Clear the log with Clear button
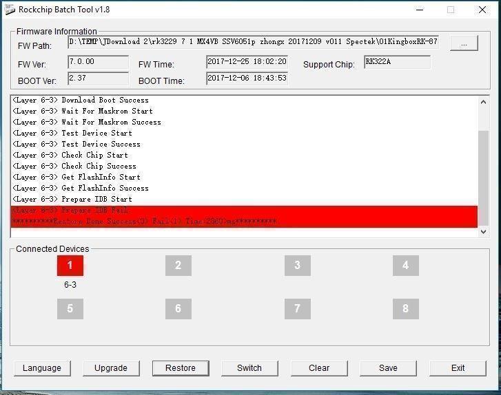The image size is (501, 395). click(319, 368)
